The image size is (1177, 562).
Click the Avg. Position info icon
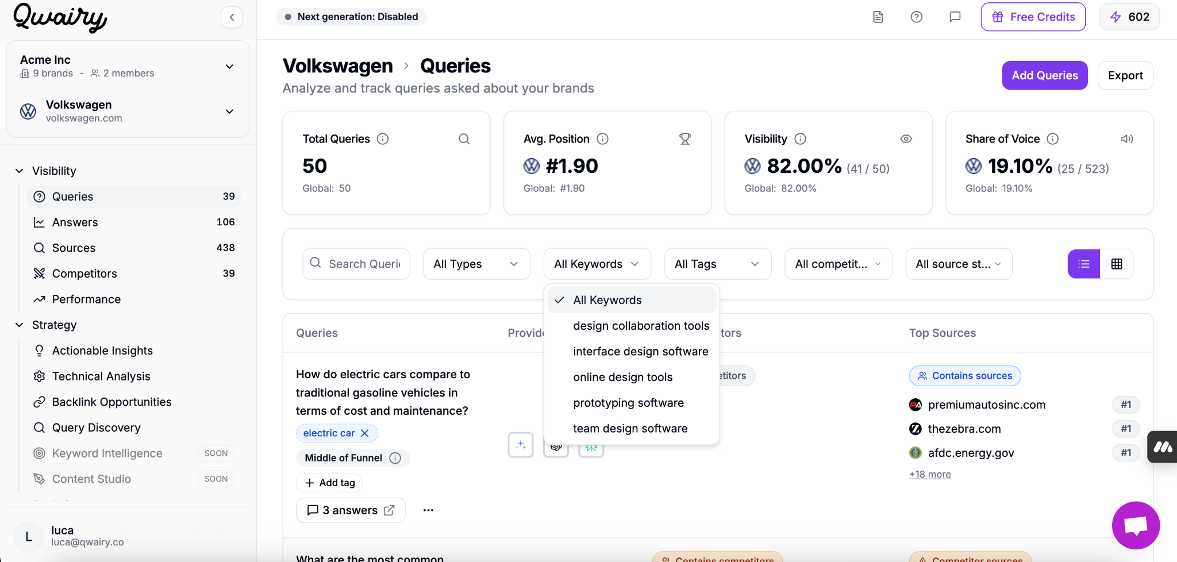pyautogui.click(x=602, y=138)
